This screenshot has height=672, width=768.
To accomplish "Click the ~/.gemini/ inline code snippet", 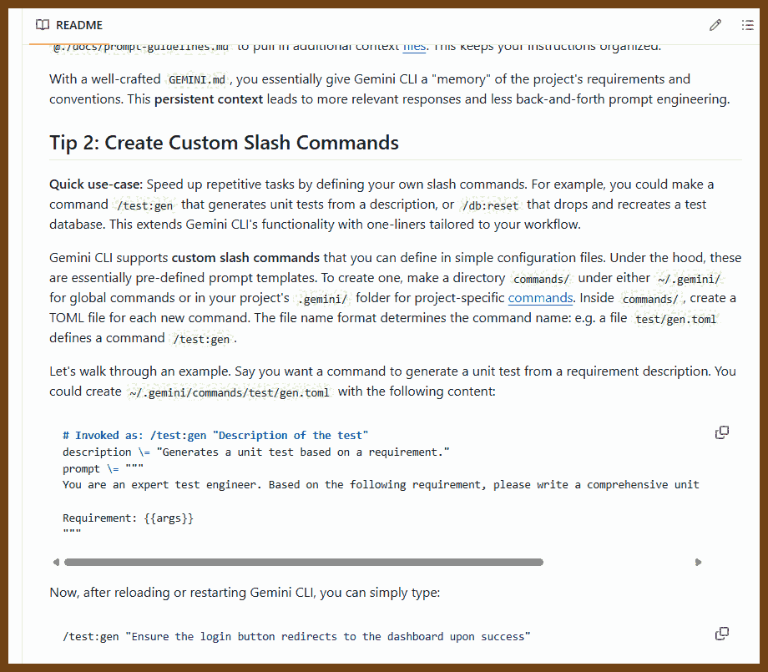I will point(689,279).
